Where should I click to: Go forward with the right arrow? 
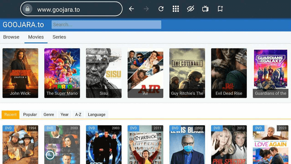pyautogui.click(x=146, y=9)
